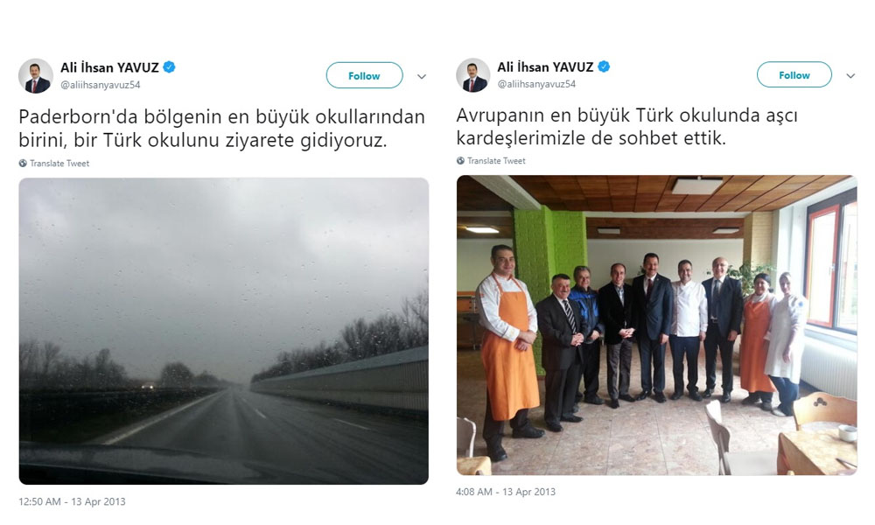Open the 4:08 AM - 13 Apr 2013 timestamp

tap(506, 492)
